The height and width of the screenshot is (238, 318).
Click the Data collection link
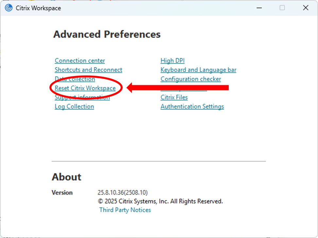coord(75,79)
